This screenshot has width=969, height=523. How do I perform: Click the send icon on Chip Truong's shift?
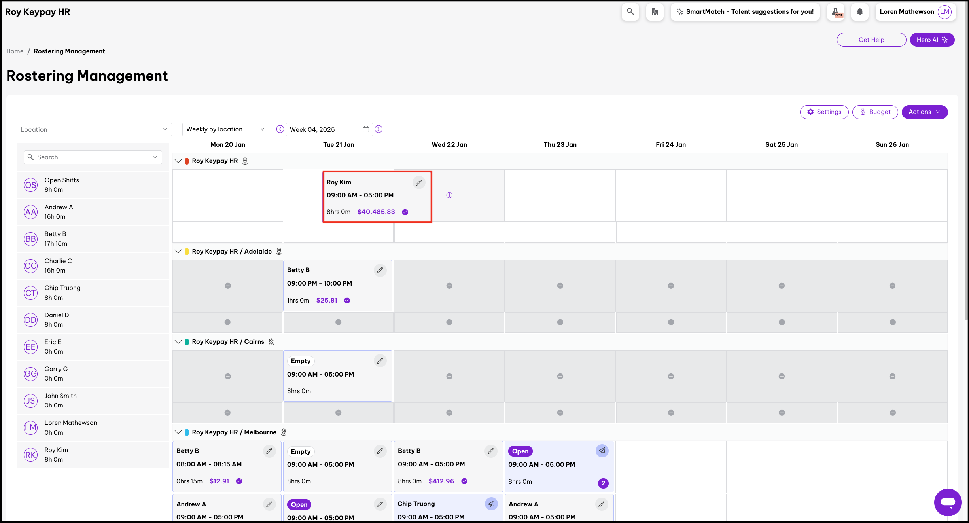(491, 504)
